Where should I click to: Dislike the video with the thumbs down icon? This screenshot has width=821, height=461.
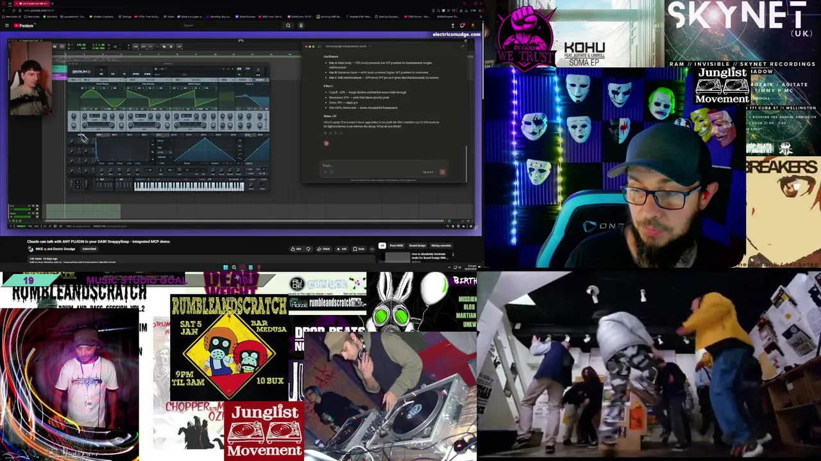(x=309, y=249)
